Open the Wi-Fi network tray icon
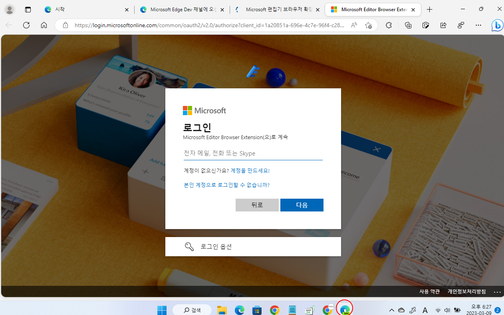 [x=438, y=310]
